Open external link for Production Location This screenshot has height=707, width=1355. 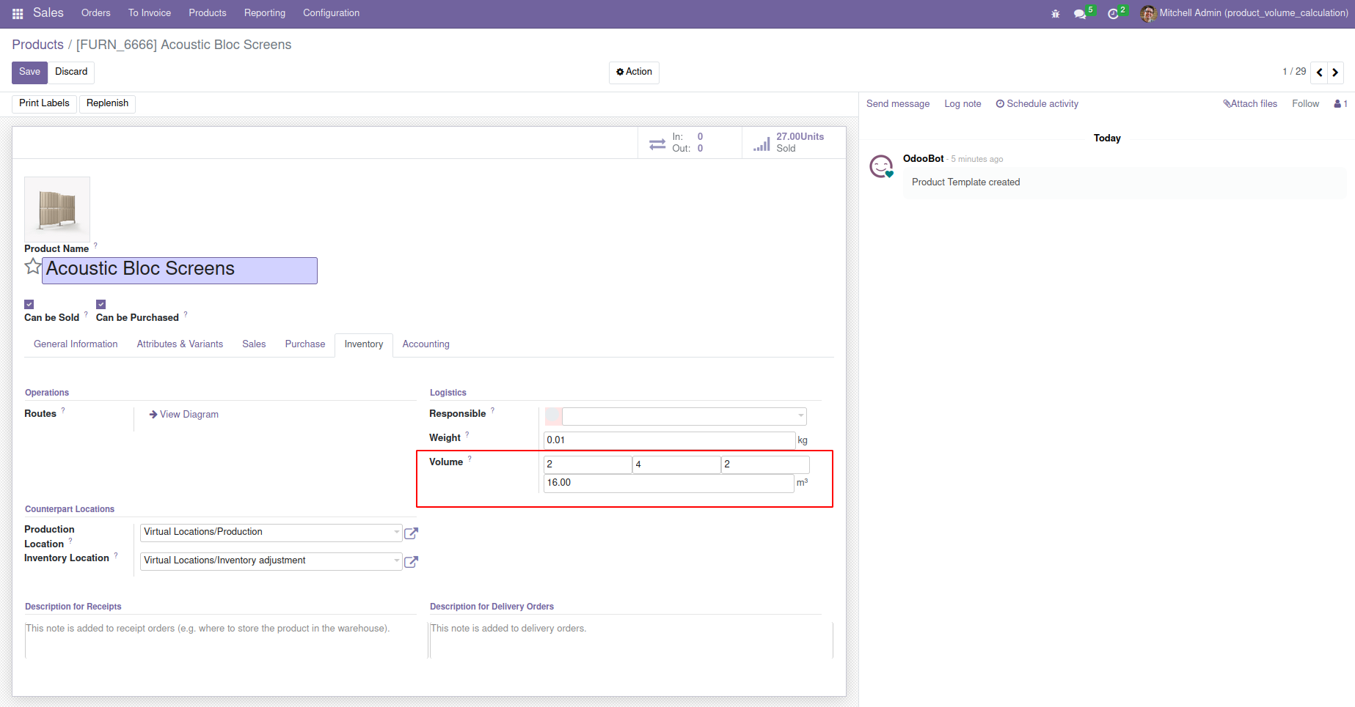412,533
